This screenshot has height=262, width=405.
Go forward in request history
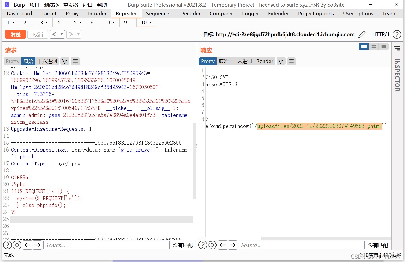71,34
